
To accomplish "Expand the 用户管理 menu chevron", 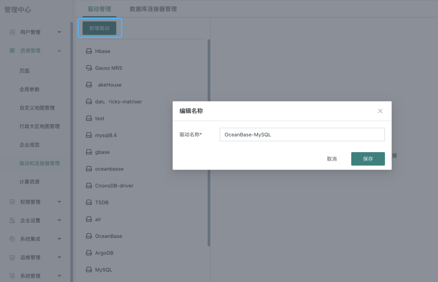I will 59,32.
